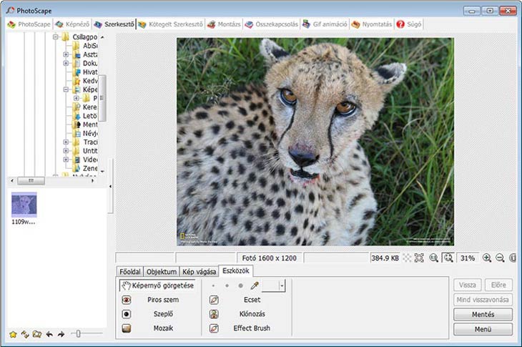This screenshot has height=347, width=522.
Task: Click the eyedropper color picker icon
Action: (x=254, y=285)
